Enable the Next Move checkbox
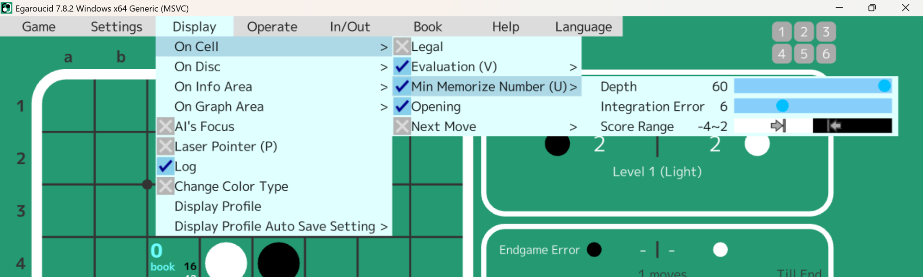Screen dimensions: 923x277 click(402, 126)
